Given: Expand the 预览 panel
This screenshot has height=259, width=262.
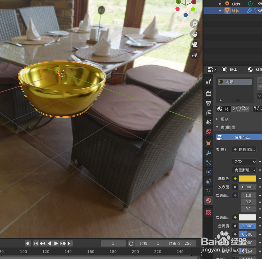Looking at the screenshot, I should pyautogui.click(x=217, y=119).
